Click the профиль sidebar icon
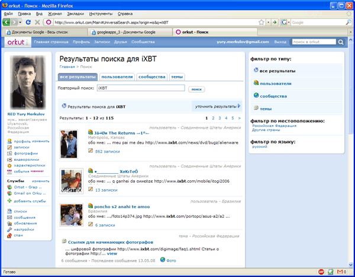The image size is (355, 277). (x=9, y=141)
